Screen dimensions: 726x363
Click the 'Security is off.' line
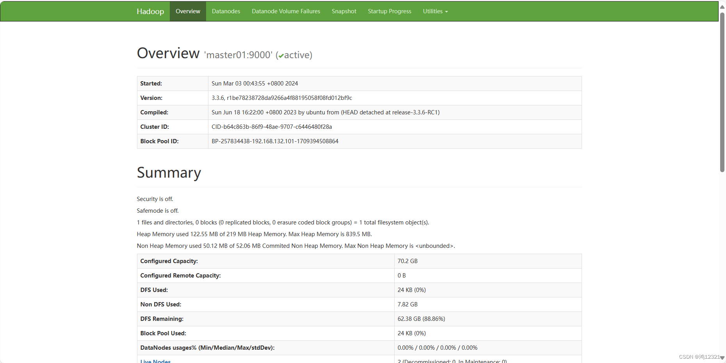pos(155,199)
